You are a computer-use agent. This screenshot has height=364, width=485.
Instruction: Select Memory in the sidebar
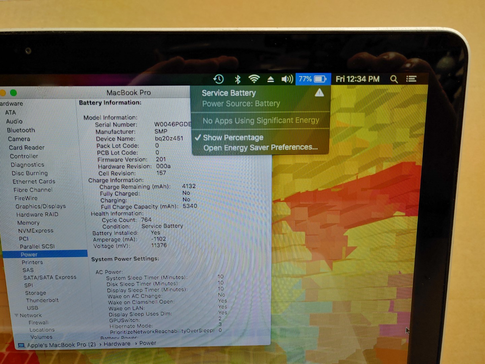tap(28, 223)
